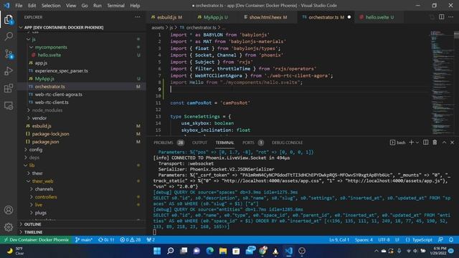The width and height of the screenshot is (459, 258).
Task: Maximize the terminal panel size
Action: pyautogui.click(x=444, y=143)
